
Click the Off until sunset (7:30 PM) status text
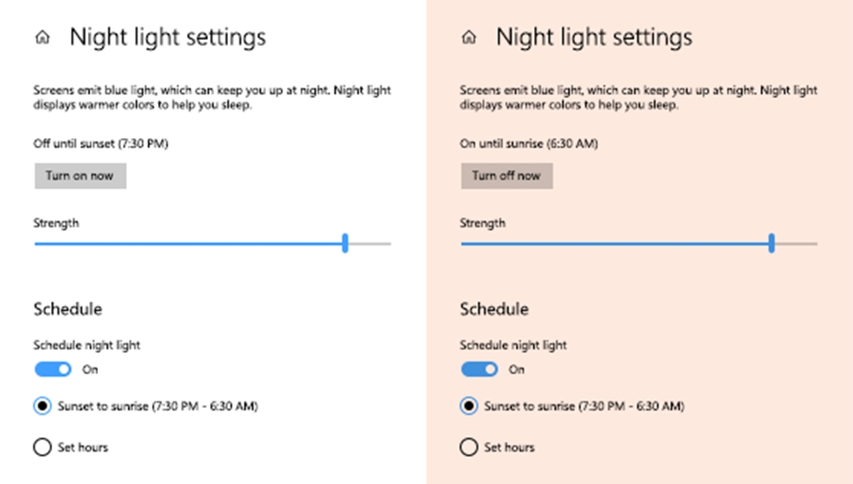click(x=101, y=143)
